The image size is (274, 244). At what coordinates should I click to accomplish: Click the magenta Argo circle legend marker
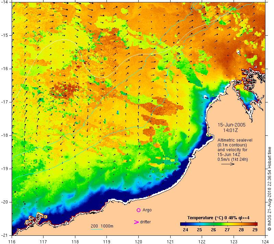click(138, 210)
